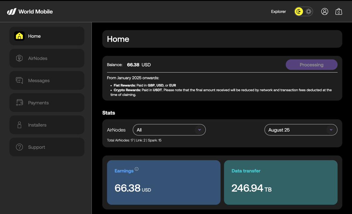Click the 246.94 TB data value
This screenshot has width=352, height=214.
(x=251, y=188)
